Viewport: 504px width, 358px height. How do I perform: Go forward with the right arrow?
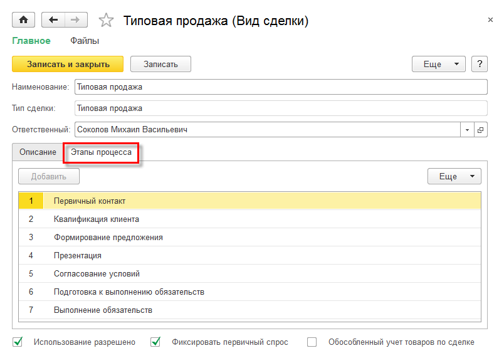(75, 20)
